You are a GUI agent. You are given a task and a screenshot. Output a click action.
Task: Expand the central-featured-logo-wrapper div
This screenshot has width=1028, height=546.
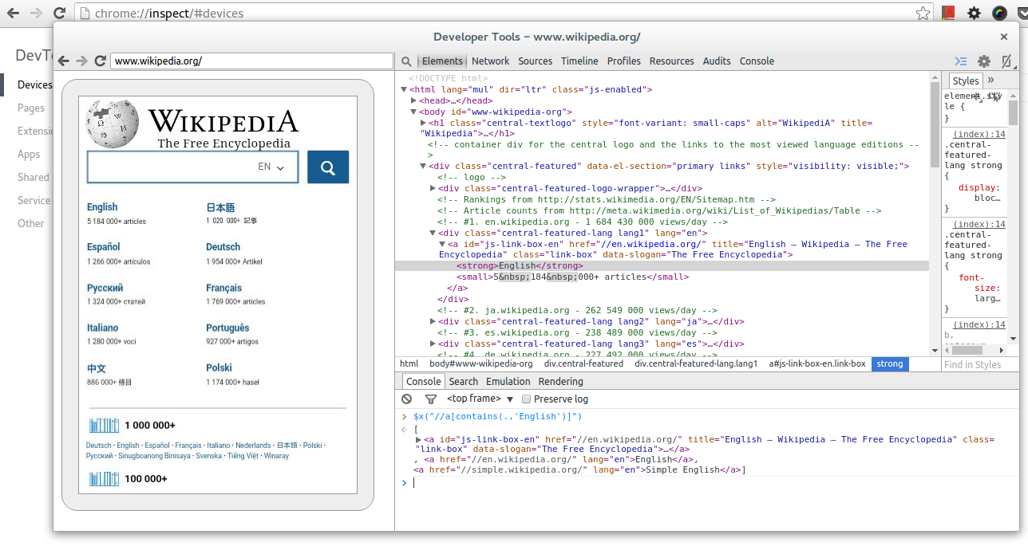433,188
